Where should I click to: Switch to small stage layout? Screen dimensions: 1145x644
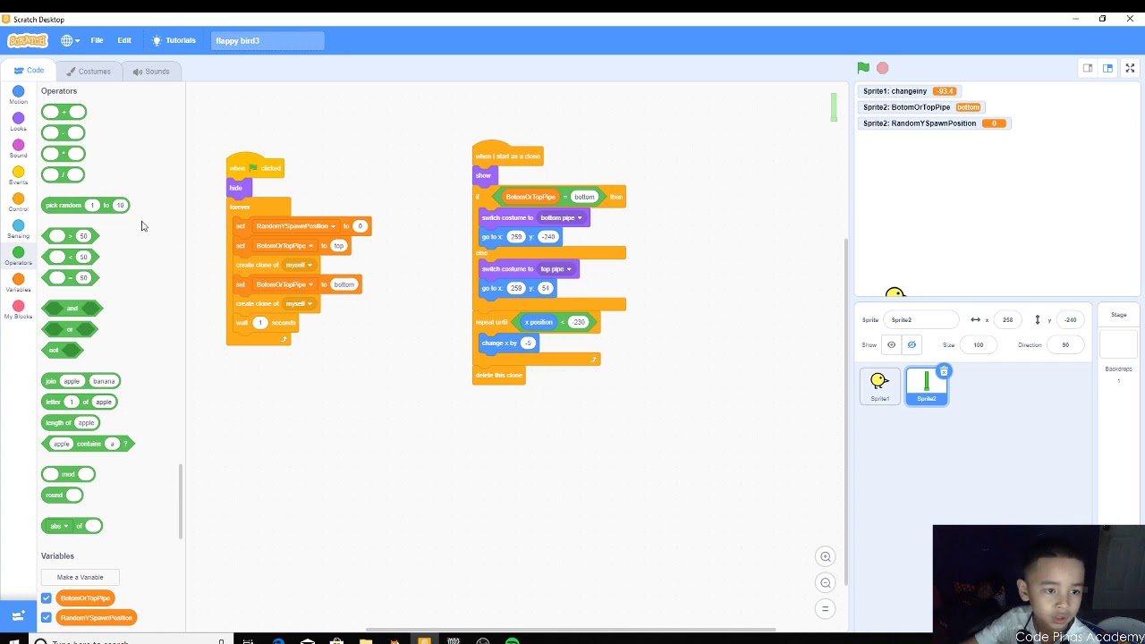(1088, 68)
